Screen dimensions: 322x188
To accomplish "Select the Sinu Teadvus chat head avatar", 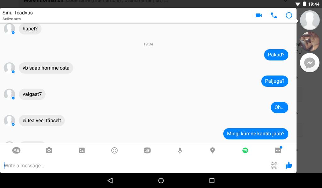I will [x=310, y=20].
